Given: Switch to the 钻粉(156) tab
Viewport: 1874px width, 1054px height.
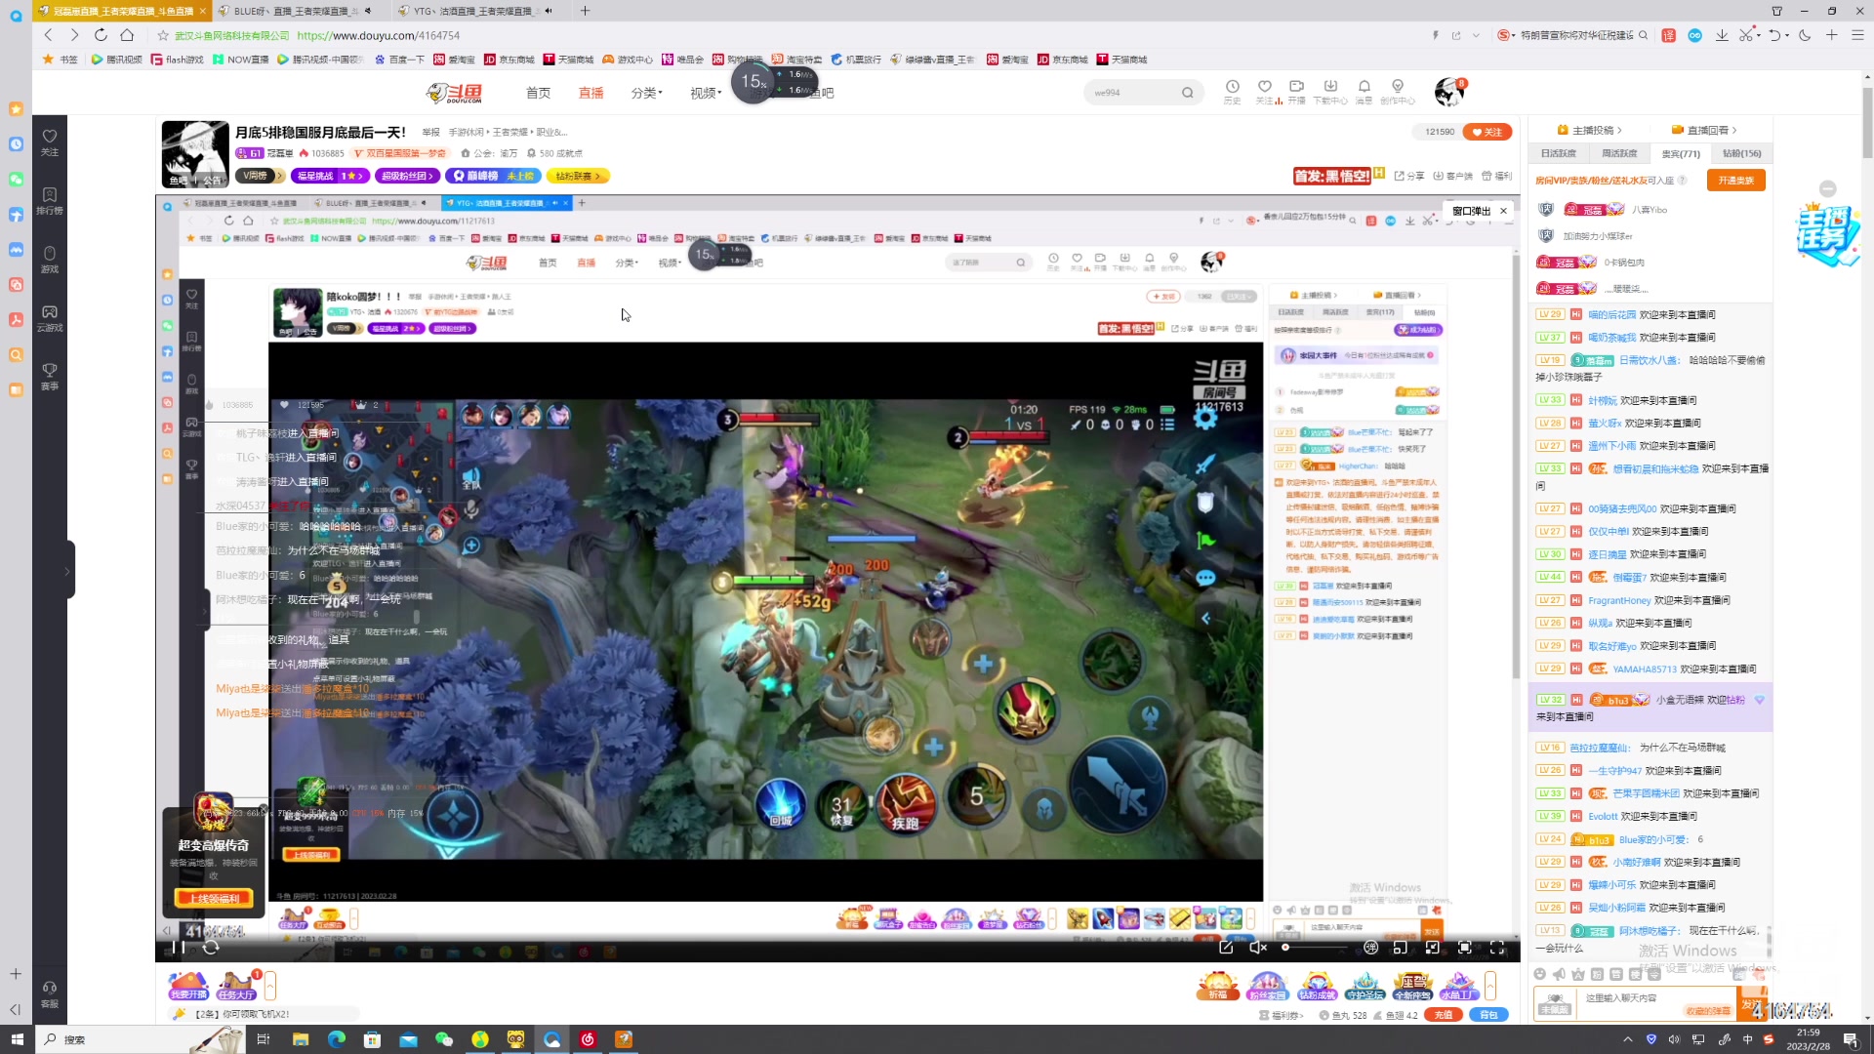Looking at the screenshot, I should 1742,153.
